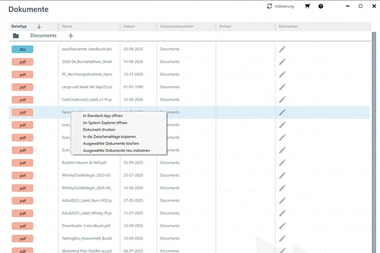Select Marketing Plan Tastiller file name
Screen dimensions: 380x253
[x=87, y=251]
